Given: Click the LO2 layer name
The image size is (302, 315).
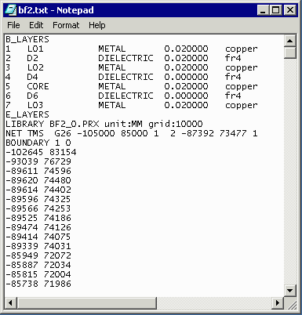Looking at the screenshot, I should pyautogui.click(x=35, y=67).
